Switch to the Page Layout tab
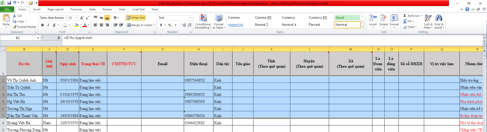The width and height of the screenshot is (487, 132). pos(56,9)
